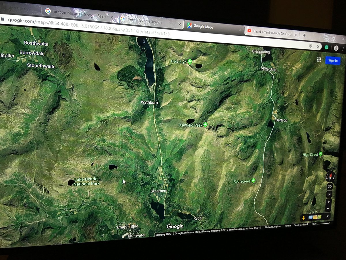
Task: Click the Wythburn place label
Action: click(x=149, y=102)
